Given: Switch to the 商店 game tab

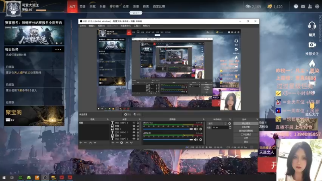Looking at the screenshot, I should (x=146, y=6).
